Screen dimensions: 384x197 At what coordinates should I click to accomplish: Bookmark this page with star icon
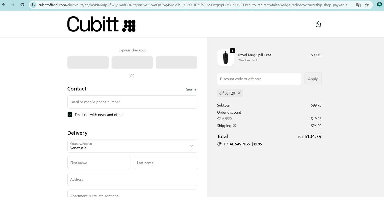pos(367,5)
